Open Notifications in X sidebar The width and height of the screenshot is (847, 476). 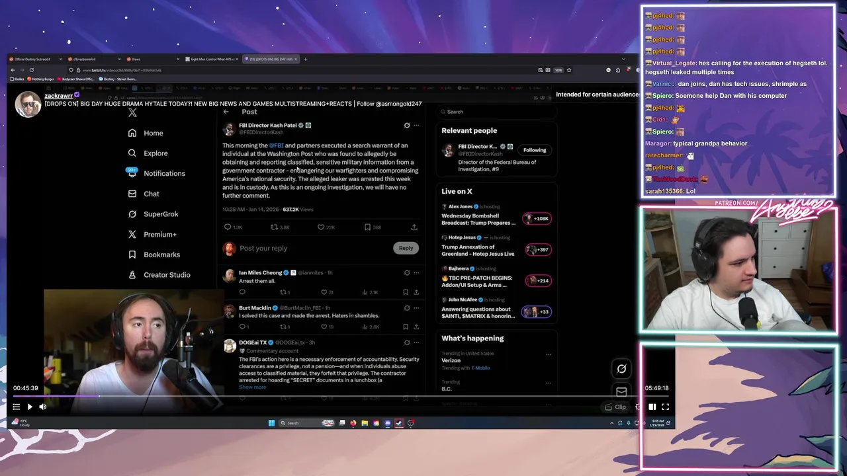coord(156,173)
